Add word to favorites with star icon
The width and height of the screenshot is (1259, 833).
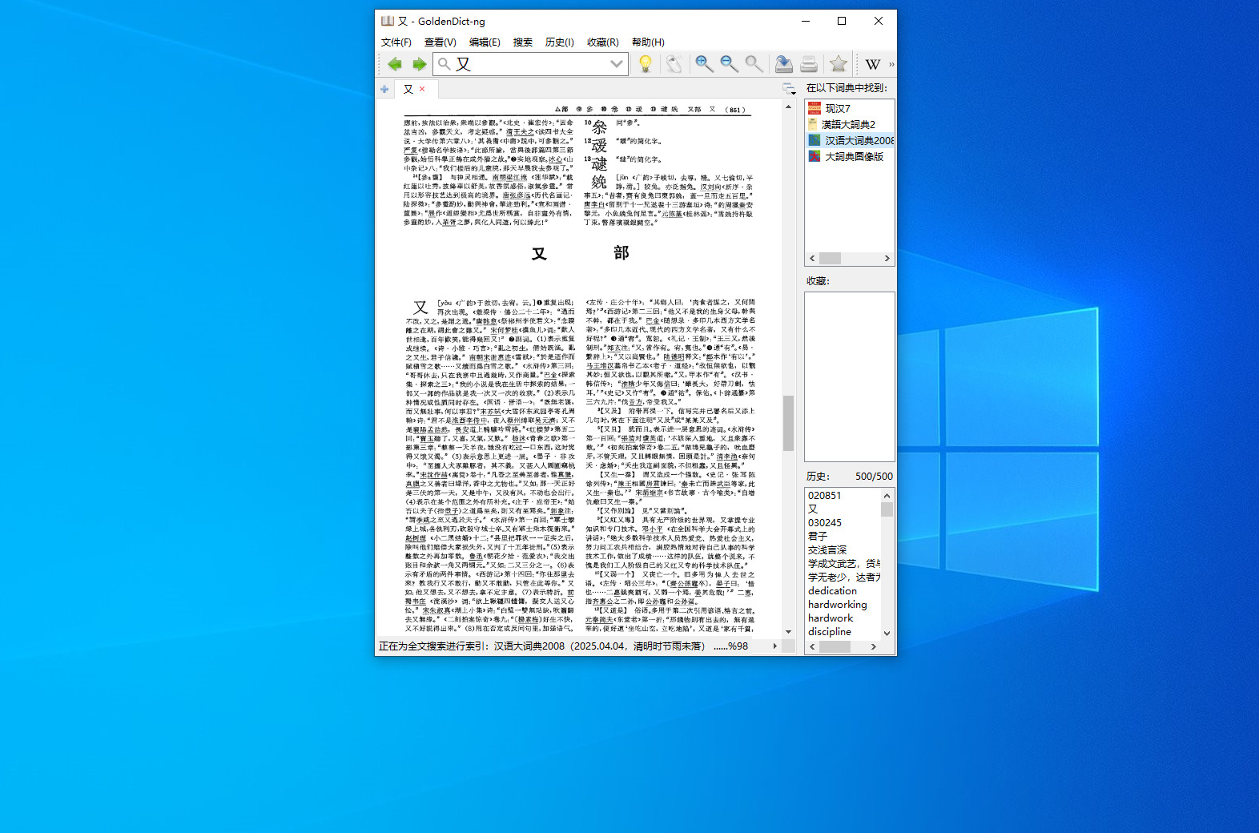click(839, 64)
